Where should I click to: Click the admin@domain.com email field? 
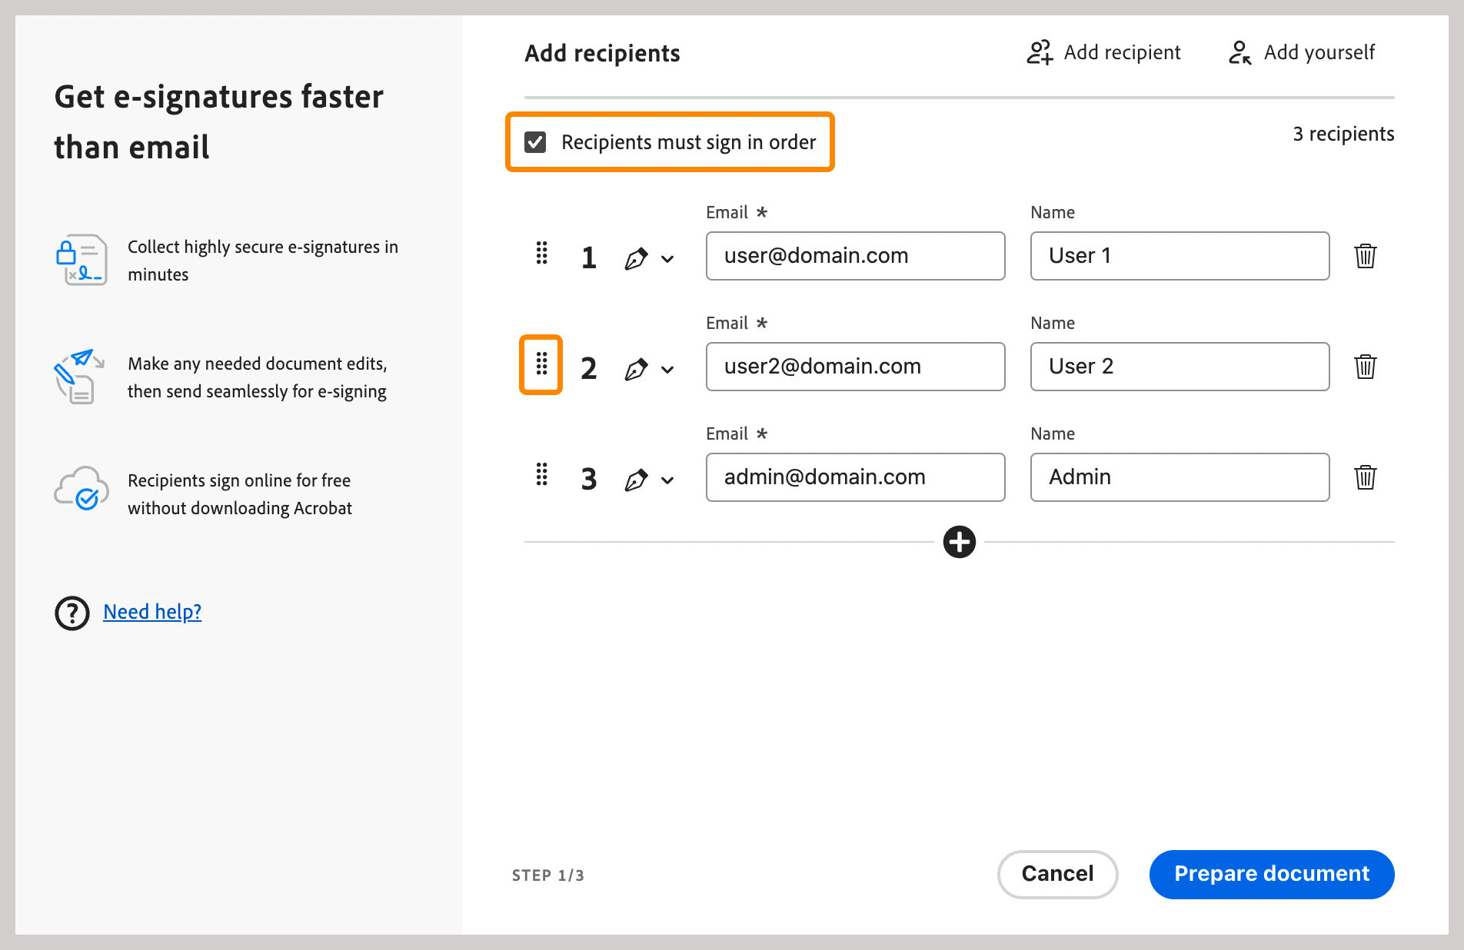click(855, 477)
